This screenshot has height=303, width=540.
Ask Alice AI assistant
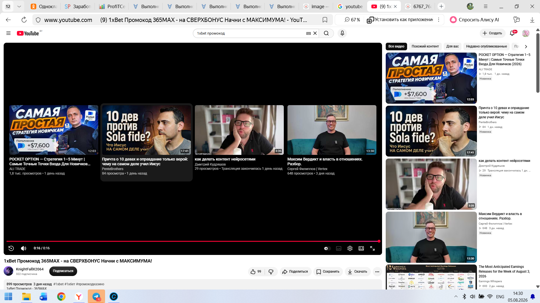[x=474, y=20]
